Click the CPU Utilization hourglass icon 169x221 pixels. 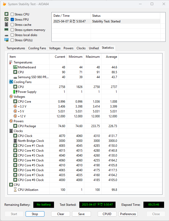tap(15, 190)
